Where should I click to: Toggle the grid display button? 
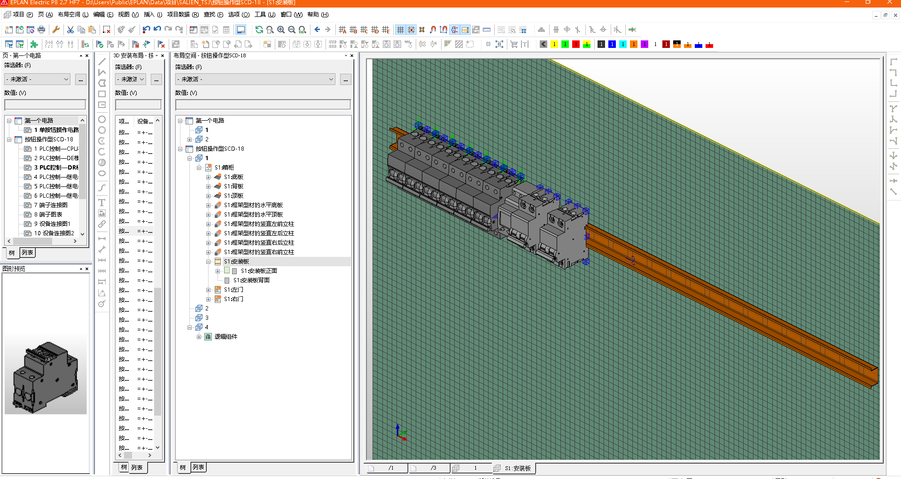(400, 30)
